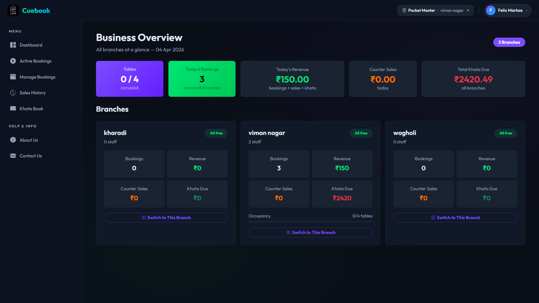The height and width of the screenshot is (303, 539).
Task: Click the Active Bookings play icon
Action: pyautogui.click(x=13, y=61)
